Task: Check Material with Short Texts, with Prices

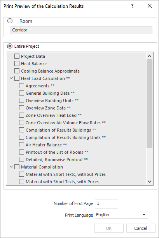Action: [22, 182]
